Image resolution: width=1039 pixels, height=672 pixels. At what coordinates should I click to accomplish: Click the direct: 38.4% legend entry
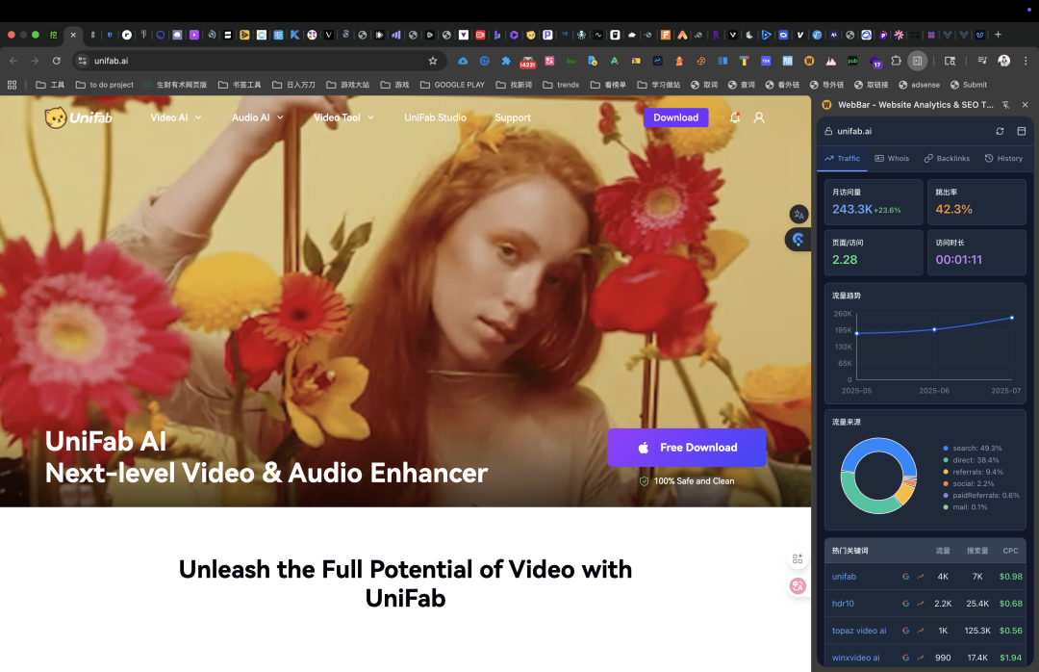pyautogui.click(x=971, y=460)
